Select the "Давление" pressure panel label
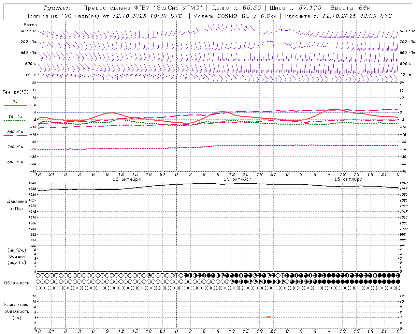 click(17, 202)
